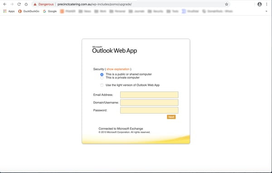Viewport: 272px width, 173px height.
Task: Open the user profile avatar icon
Action: point(259,5)
